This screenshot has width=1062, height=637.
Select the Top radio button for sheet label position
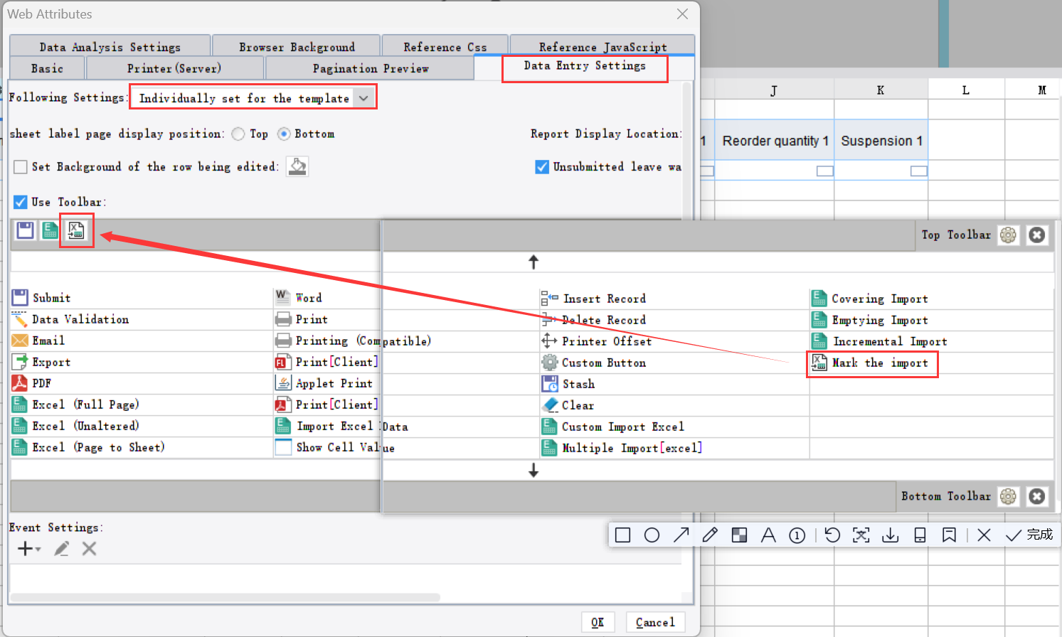click(238, 134)
